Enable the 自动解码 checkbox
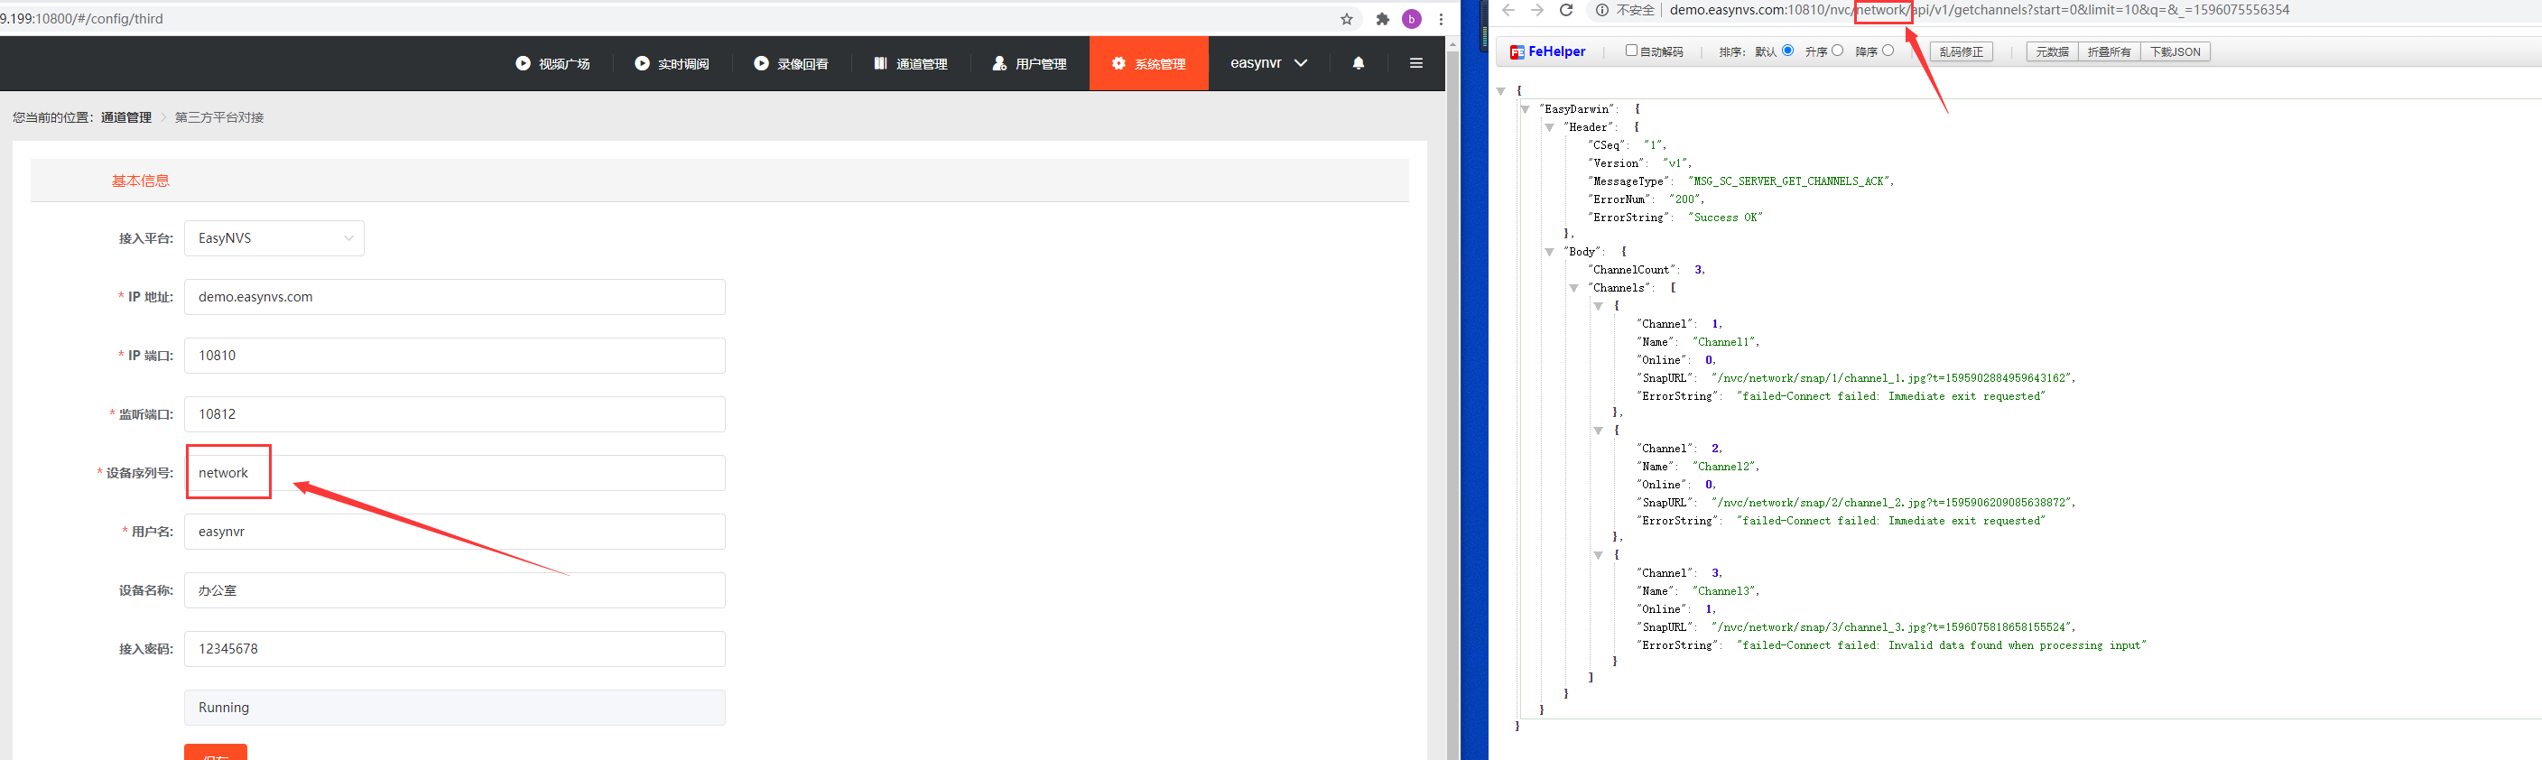The height and width of the screenshot is (760, 2542). (x=1631, y=51)
